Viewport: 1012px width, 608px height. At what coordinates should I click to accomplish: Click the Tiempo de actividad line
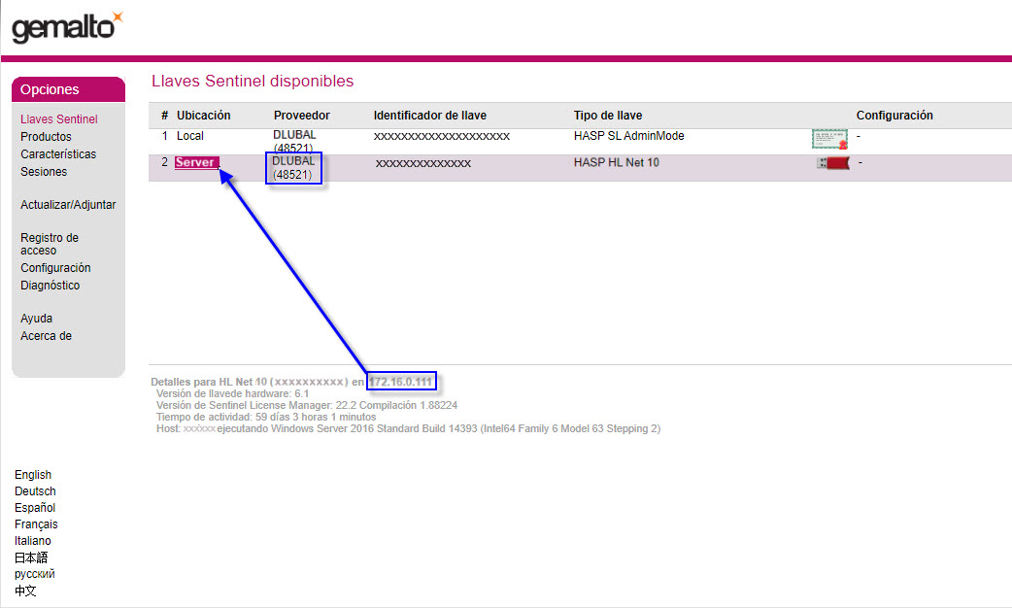pos(266,417)
